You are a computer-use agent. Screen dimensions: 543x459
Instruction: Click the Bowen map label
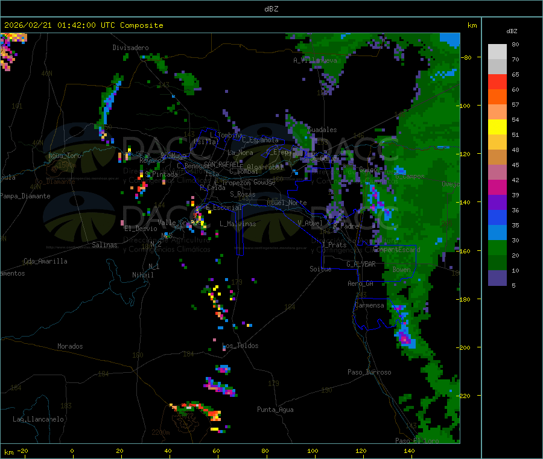tap(402, 269)
